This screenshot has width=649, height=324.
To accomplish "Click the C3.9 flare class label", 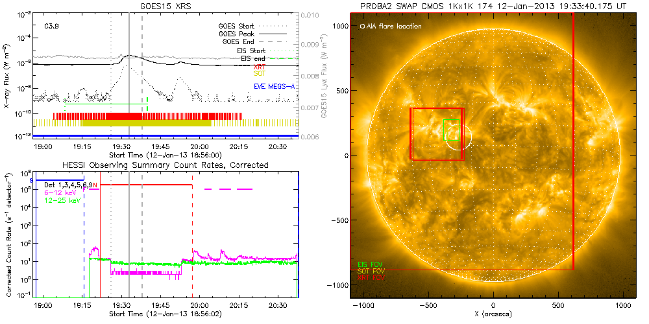I will tap(51, 26).
